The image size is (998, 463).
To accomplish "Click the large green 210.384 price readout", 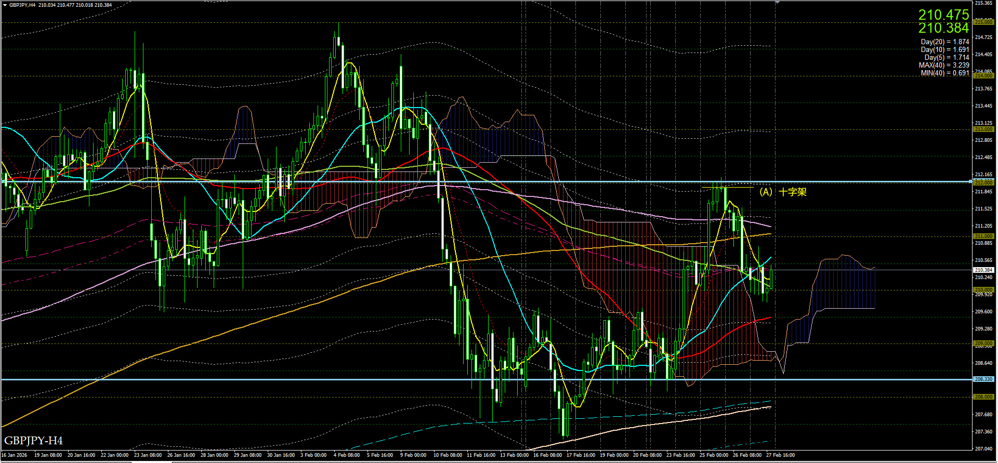I will [x=943, y=28].
